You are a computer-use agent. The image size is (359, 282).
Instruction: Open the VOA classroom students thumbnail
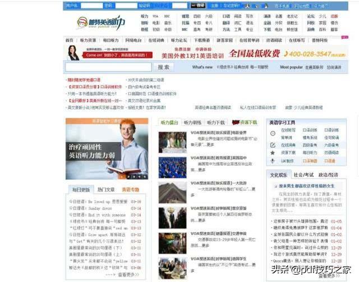173,269
